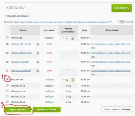Click the info icon next to kobzarev.com
This screenshot has height=116, width=135.
(x=38, y=71)
